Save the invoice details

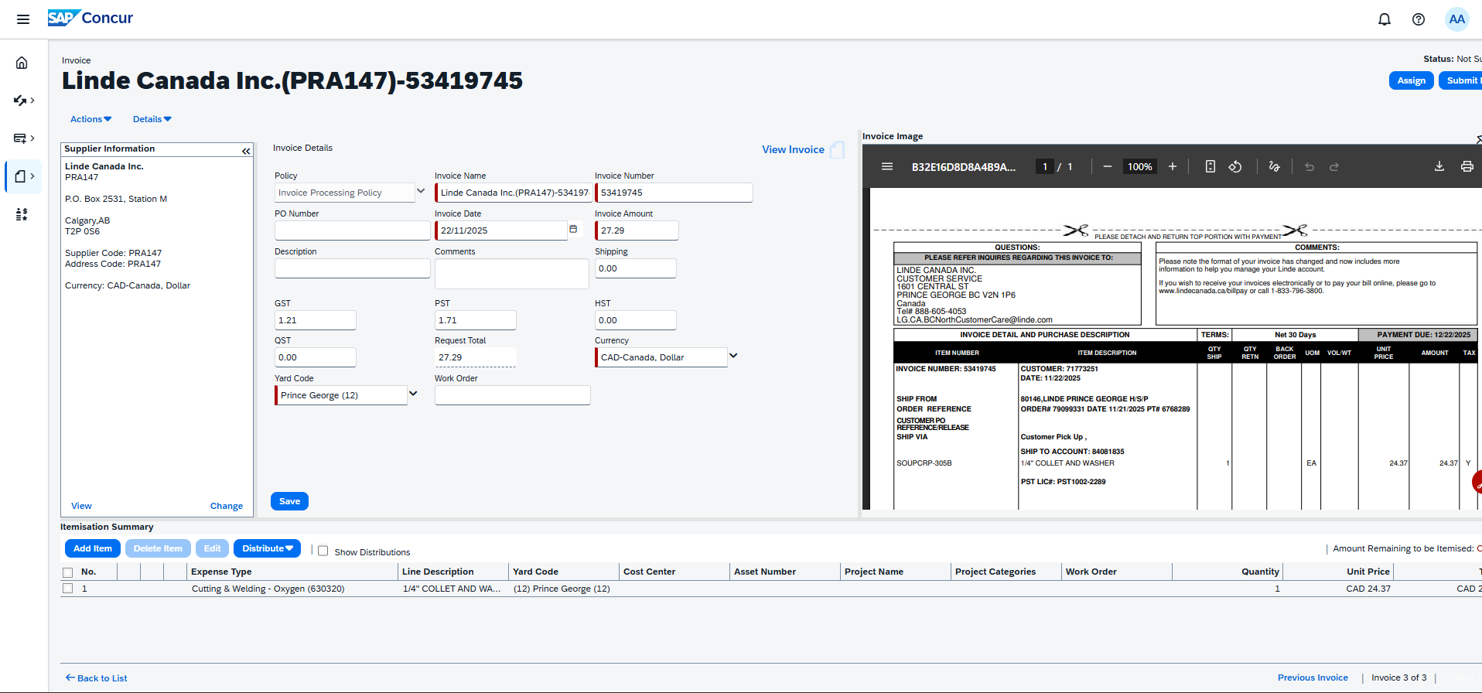(x=289, y=501)
